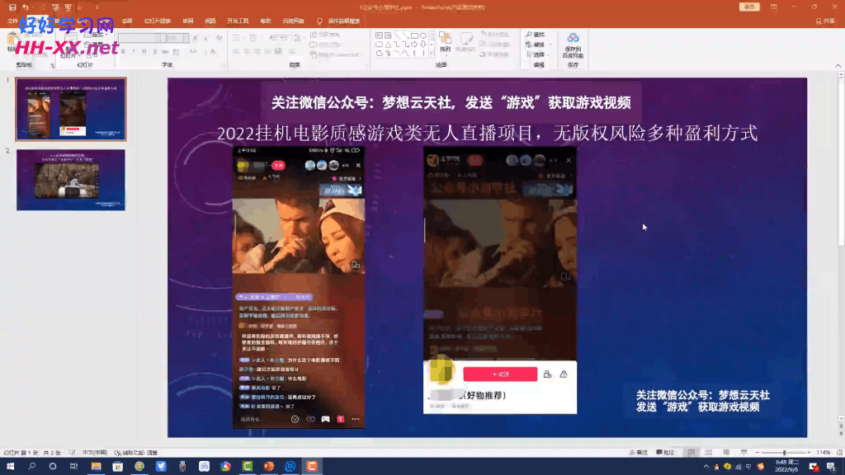Toggle italic text formatting

click(x=134, y=52)
